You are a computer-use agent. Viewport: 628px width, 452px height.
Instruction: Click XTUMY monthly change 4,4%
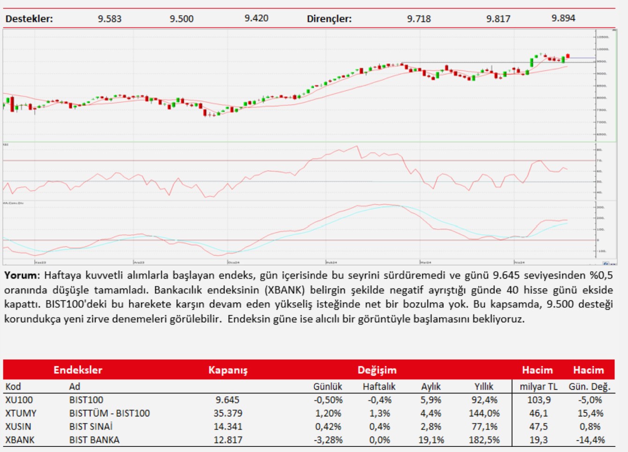point(431,413)
